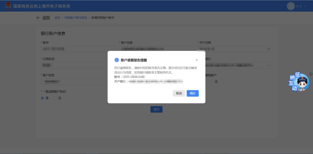Click the tax bureau emblem logo
The height and width of the screenshot is (154, 313).
[8, 6]
